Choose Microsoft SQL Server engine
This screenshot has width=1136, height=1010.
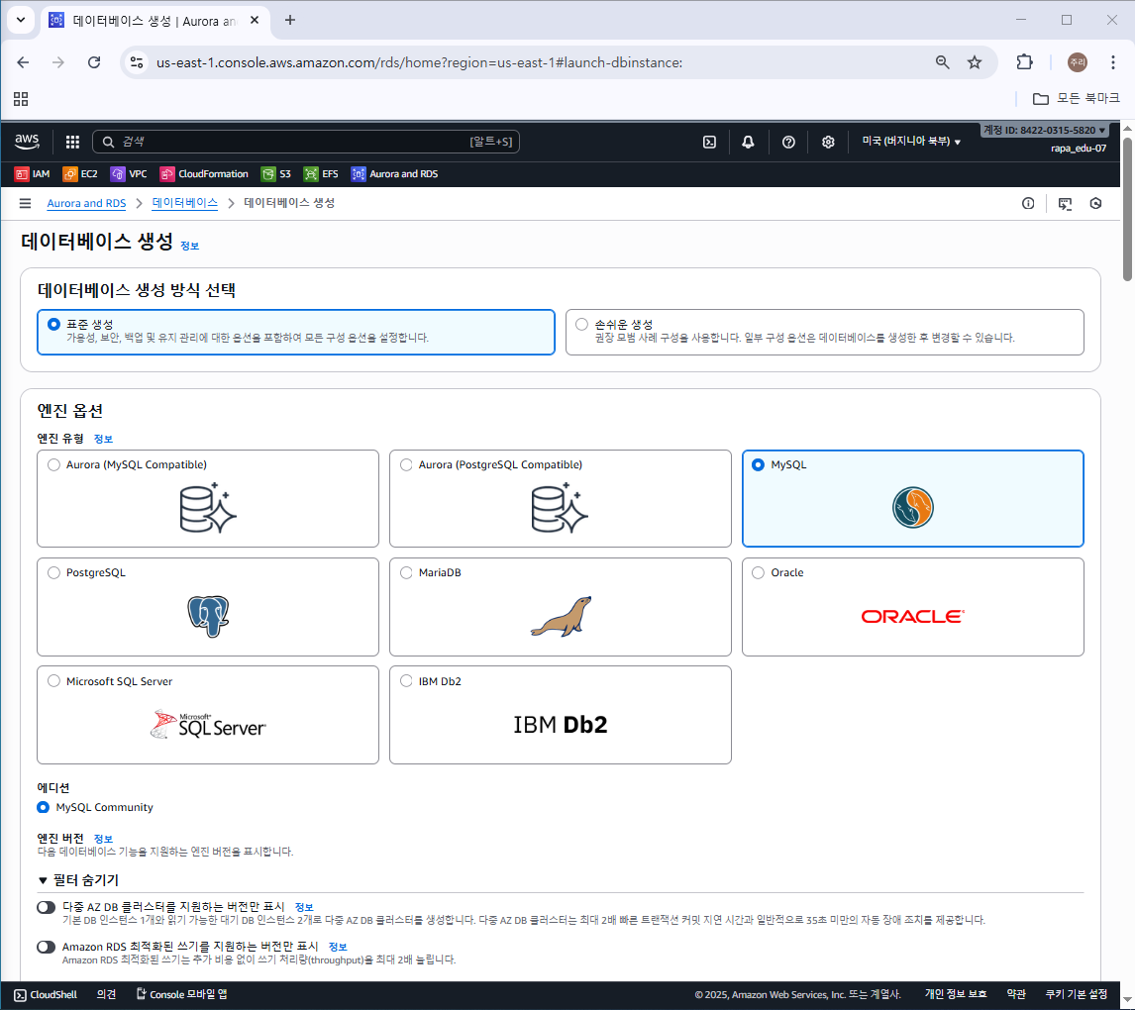[208, 714]
